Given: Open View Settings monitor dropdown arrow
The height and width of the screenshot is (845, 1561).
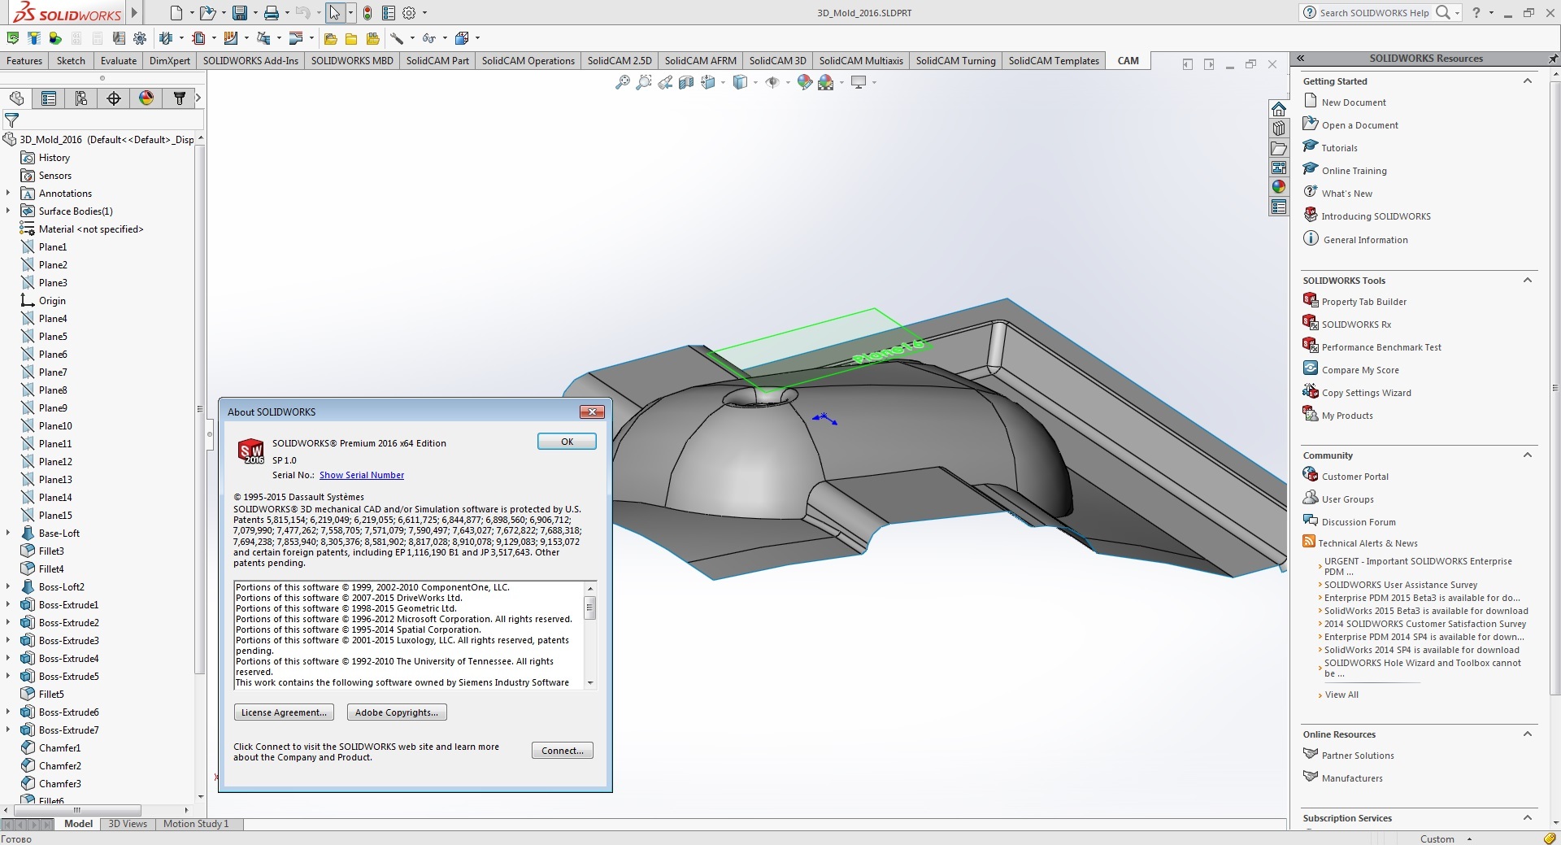Looking at the screenshot, I should (874, 82).
